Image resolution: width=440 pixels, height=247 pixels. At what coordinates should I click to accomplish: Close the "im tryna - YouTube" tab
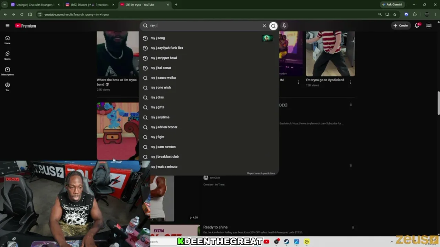coord(168,5)
